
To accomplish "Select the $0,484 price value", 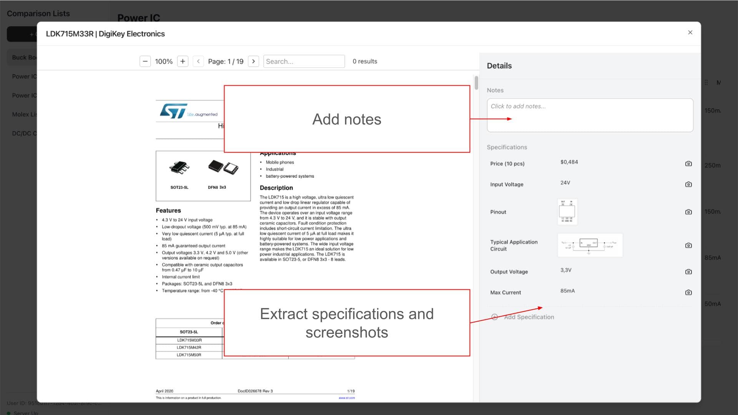I will (569, 162).
